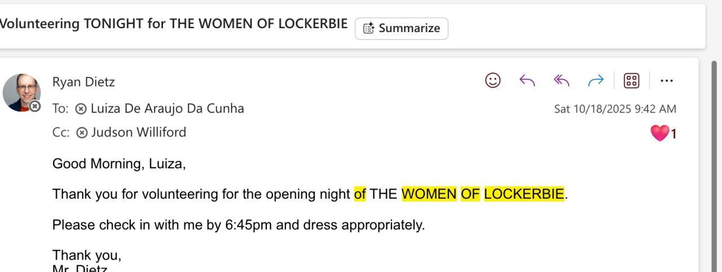722x272 pixels.
Task: Click the email subject line
Action: (173, 24)
